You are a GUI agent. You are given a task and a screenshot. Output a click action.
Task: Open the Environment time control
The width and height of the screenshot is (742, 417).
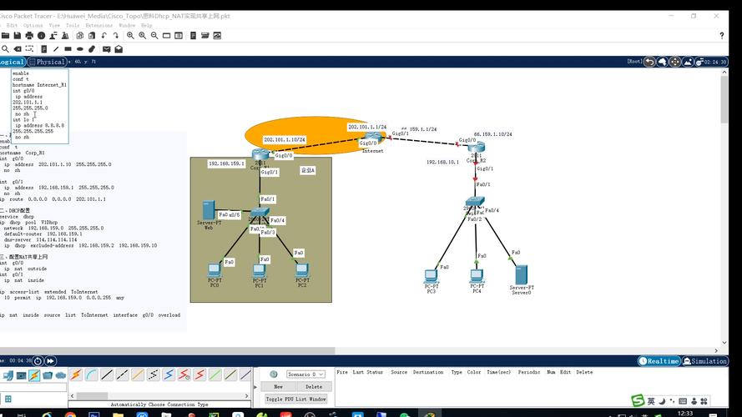point(712,62)
